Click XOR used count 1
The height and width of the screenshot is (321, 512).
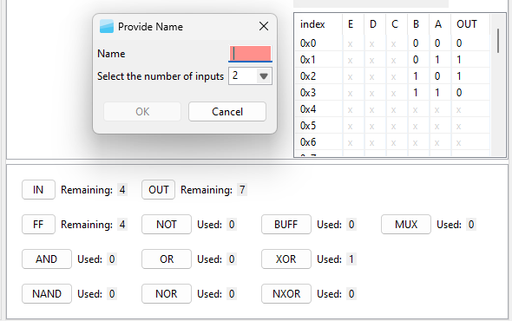(351, 259)
